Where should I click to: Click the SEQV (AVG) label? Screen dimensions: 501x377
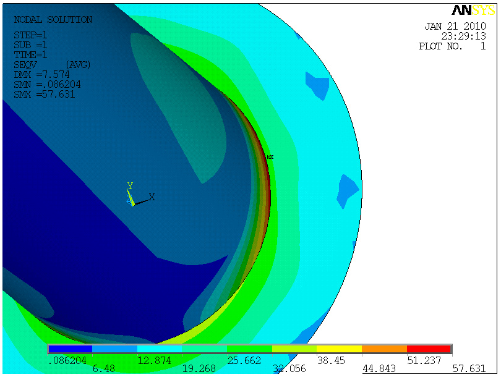click(x=52, y=65)
